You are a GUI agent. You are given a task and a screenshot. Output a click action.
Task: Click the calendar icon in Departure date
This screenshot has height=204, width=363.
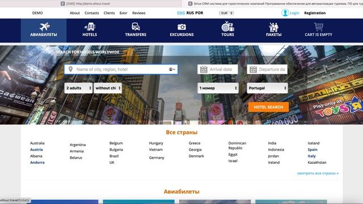pos(253,69)
